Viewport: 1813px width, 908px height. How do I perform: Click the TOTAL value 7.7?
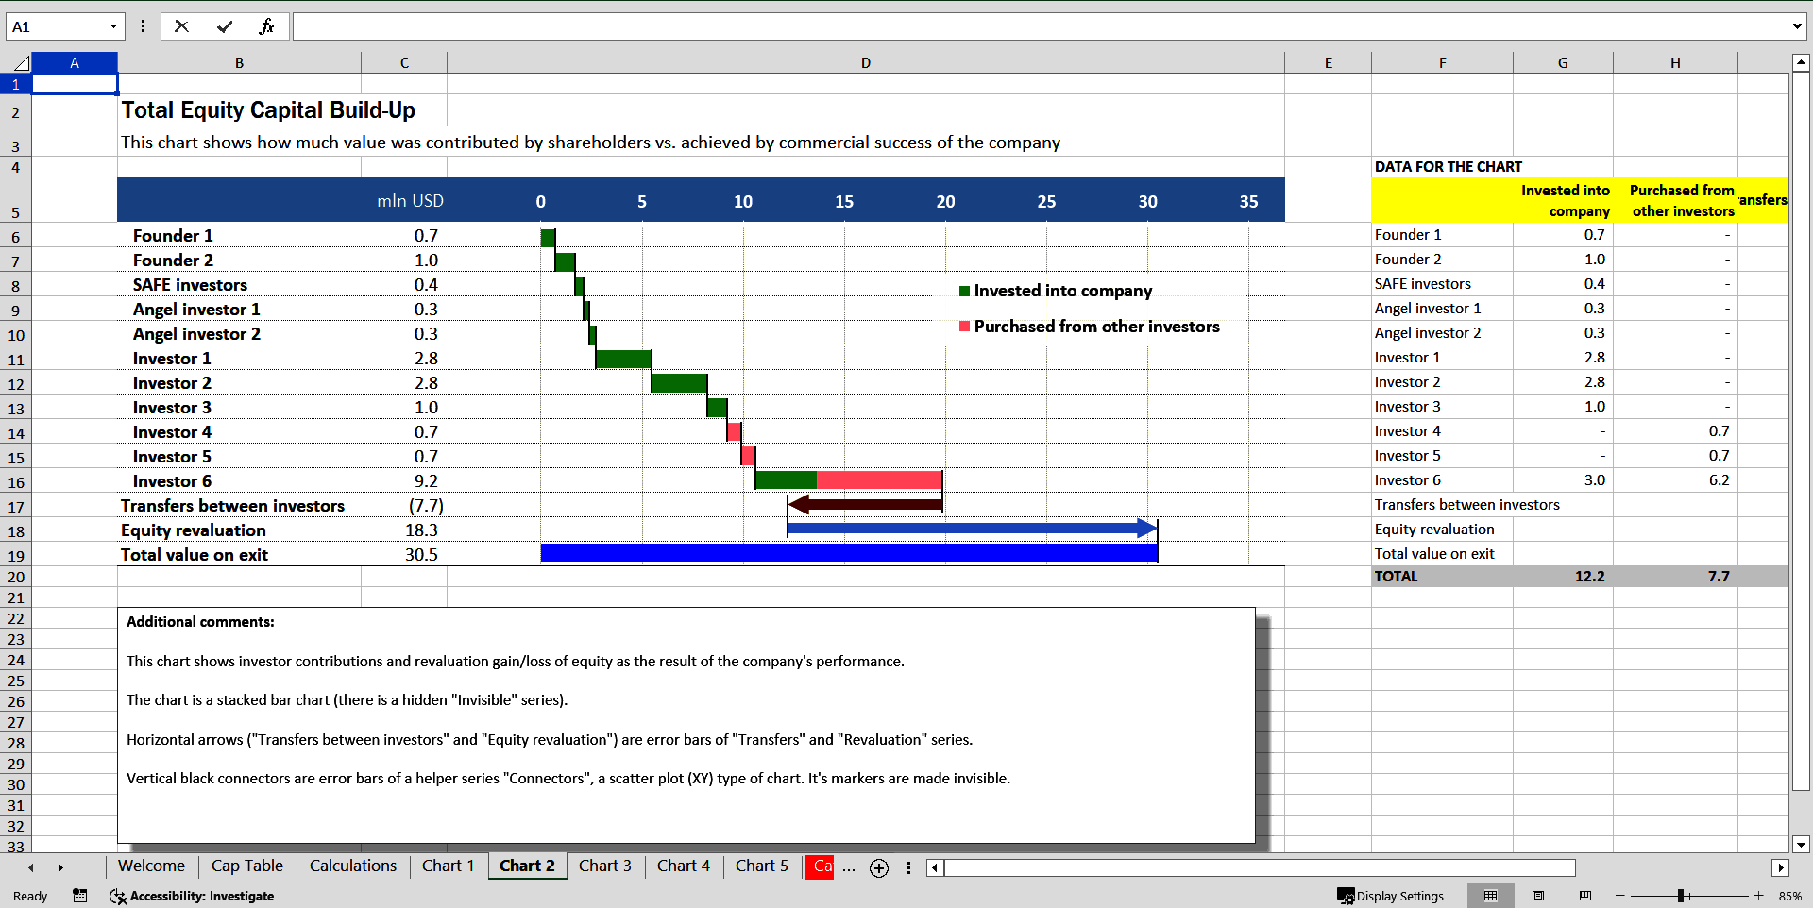[1719, 577]
